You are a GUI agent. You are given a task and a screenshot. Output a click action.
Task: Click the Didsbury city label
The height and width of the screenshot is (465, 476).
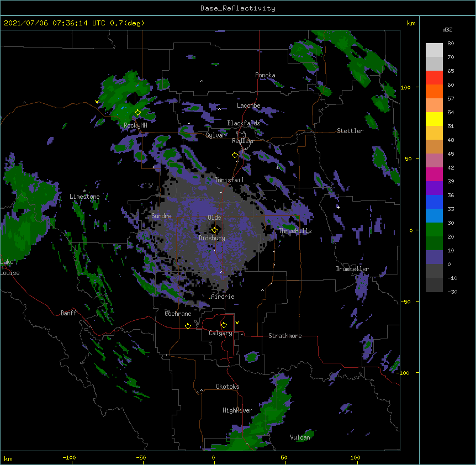(x=212, y=238)
